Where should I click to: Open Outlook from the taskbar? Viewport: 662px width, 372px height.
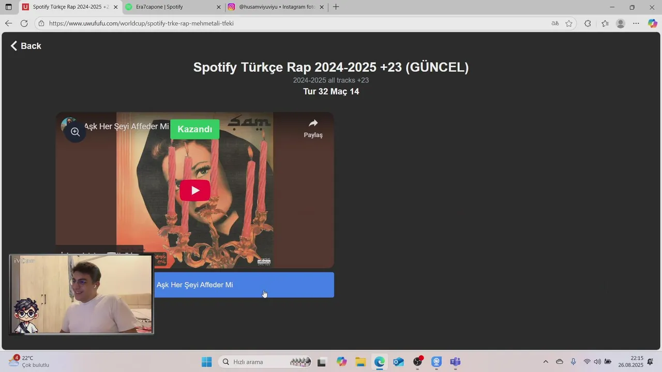tap(398, 362)
